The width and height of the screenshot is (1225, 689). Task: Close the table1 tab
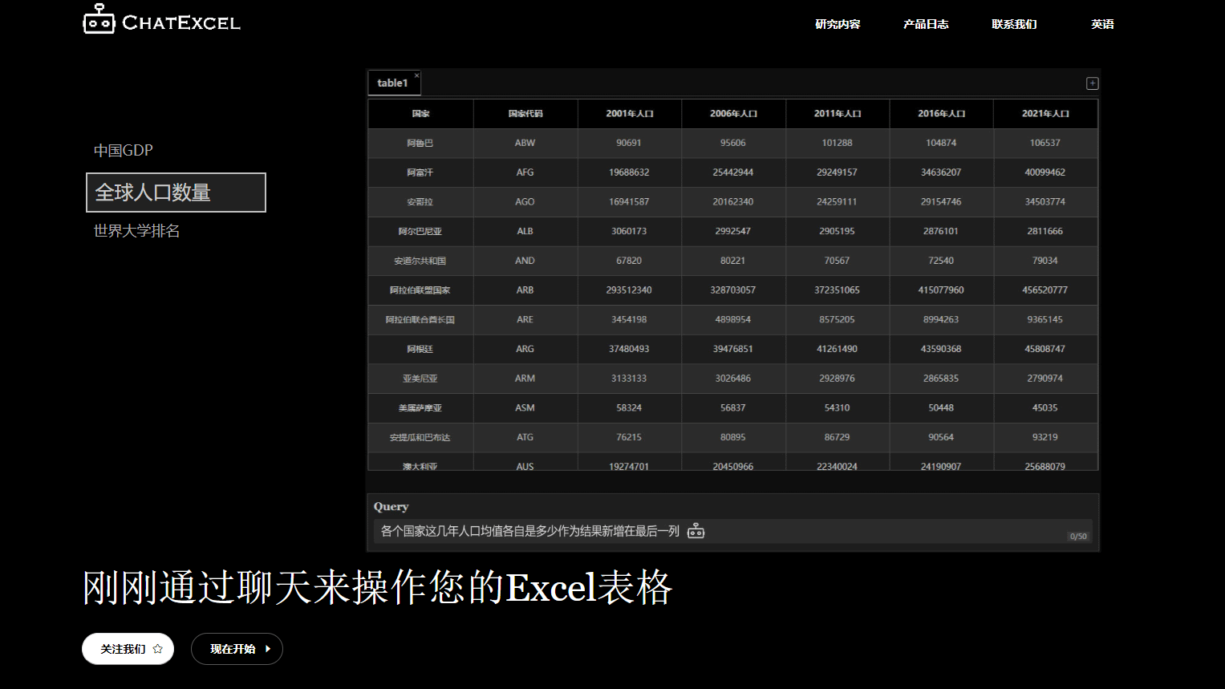416,75
